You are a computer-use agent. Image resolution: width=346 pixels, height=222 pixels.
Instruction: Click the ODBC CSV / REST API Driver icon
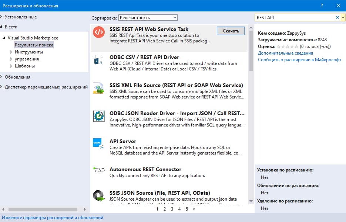point(99,60)
